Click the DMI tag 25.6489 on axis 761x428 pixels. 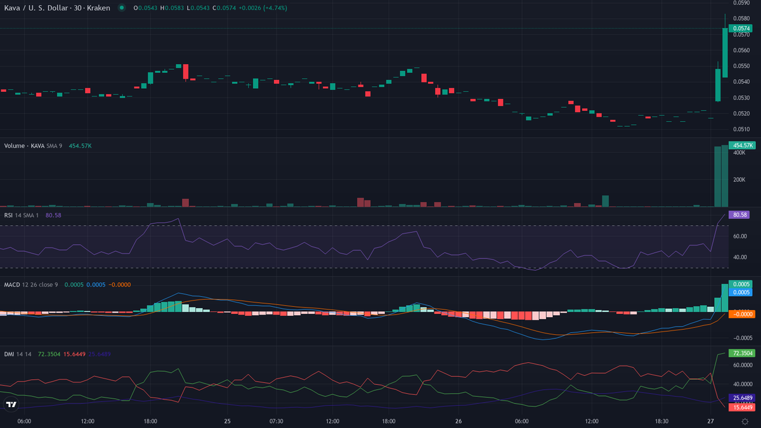pyautogui.click(x=742, y=398)
